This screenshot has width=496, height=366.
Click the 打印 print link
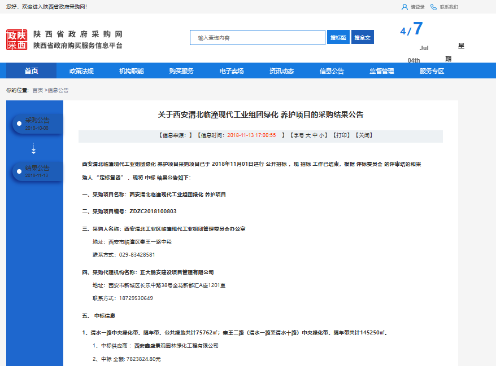(x=341, y=135)
